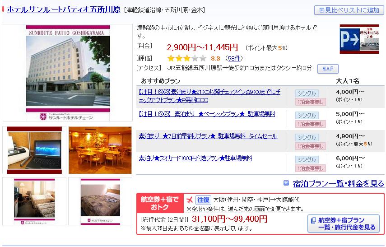Click the 1泊食事無し tag on 5,000円 plan

[311, 124]
